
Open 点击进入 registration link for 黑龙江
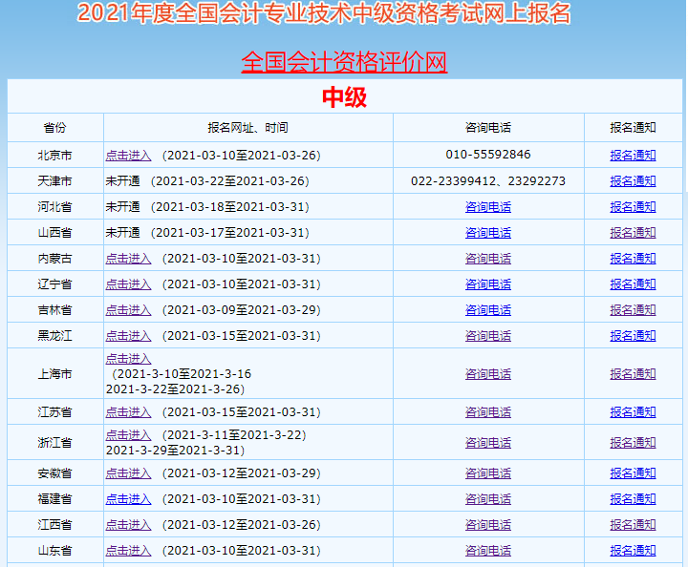point(128,336)
